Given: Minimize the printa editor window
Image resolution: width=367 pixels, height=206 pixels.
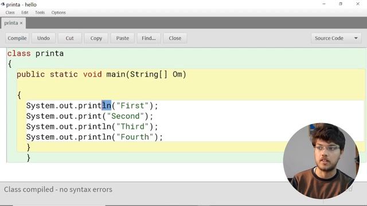Looking at the screenshot, I should (x=324, y=4).
